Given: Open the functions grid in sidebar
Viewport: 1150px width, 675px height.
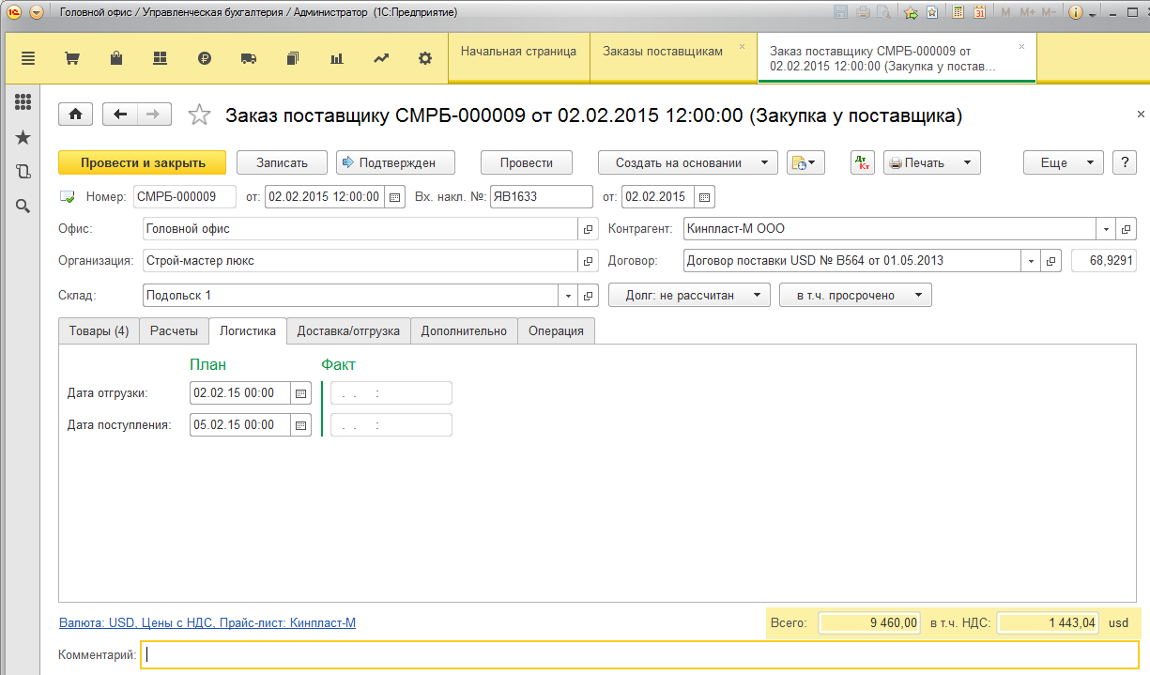Looking at the screenshot, I should coord(23,102).
